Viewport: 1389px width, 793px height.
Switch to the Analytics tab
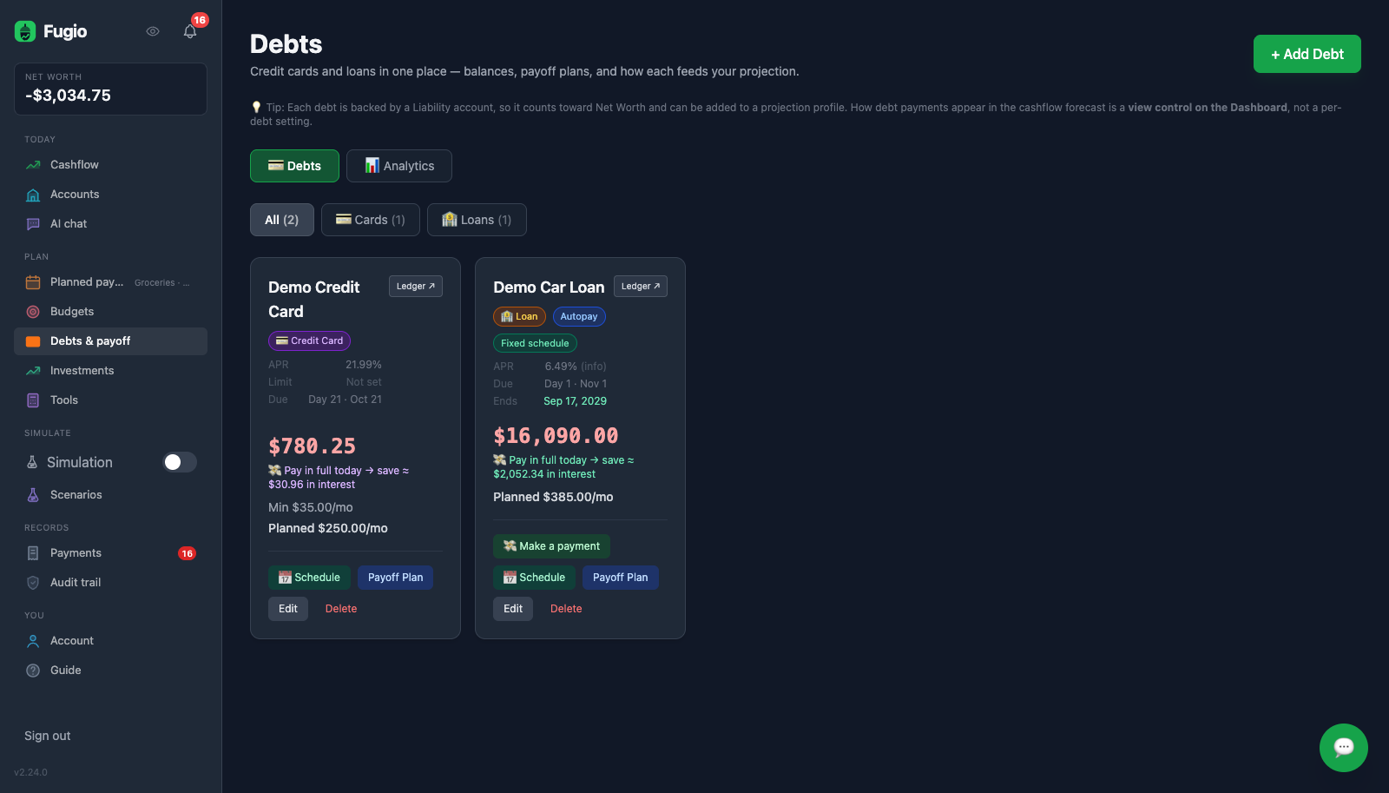tap(399, 166)
